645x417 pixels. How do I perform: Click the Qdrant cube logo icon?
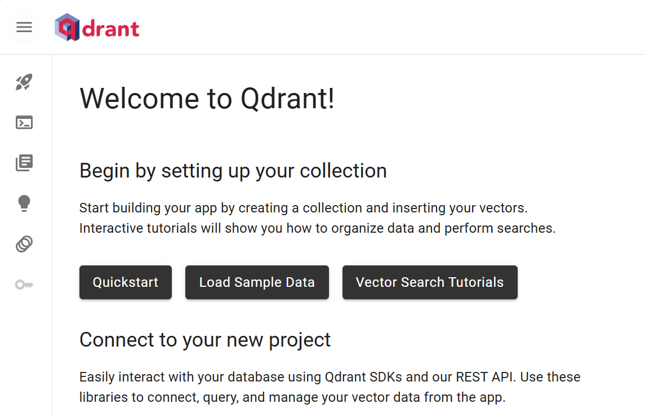coord(67,27)
